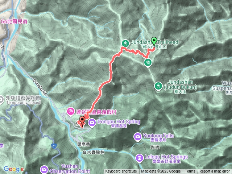
Task: Open the Terms link
Action: pyautogui.click(x=190, y=171)
